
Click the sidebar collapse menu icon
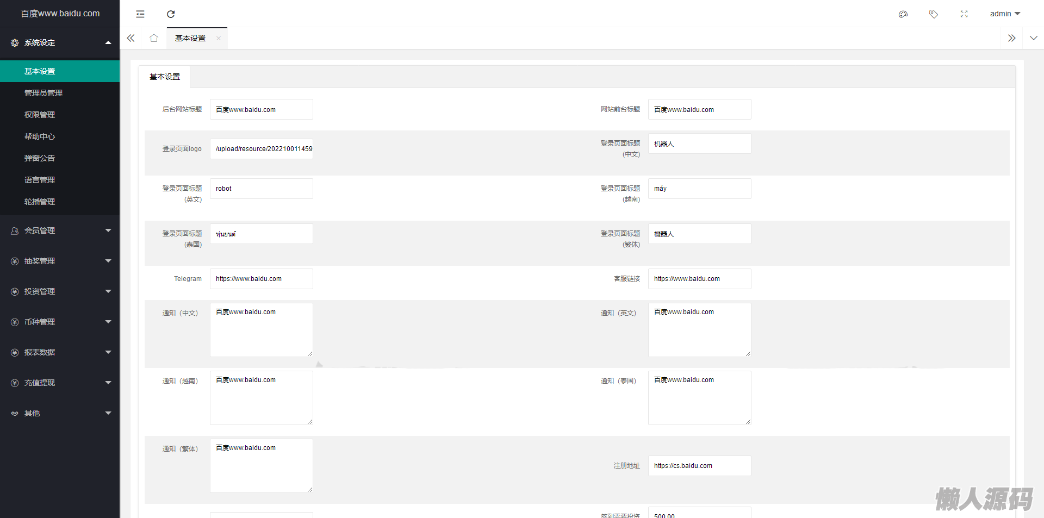point(140,14)
